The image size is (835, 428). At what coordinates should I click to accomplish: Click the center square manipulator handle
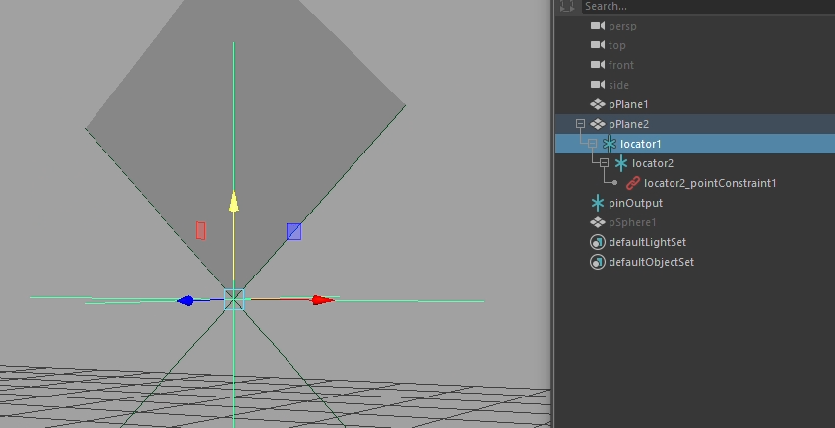pos(233,300)
